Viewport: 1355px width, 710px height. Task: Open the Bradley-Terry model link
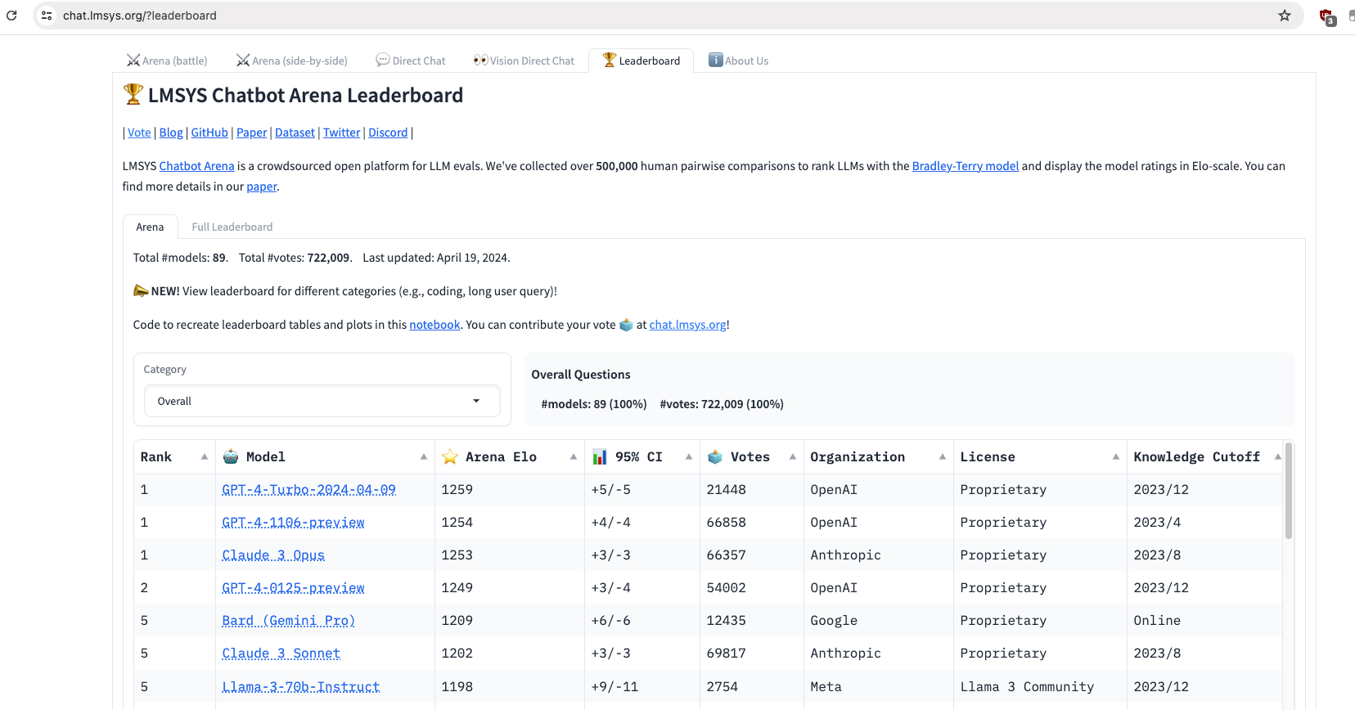coord(966,166)
